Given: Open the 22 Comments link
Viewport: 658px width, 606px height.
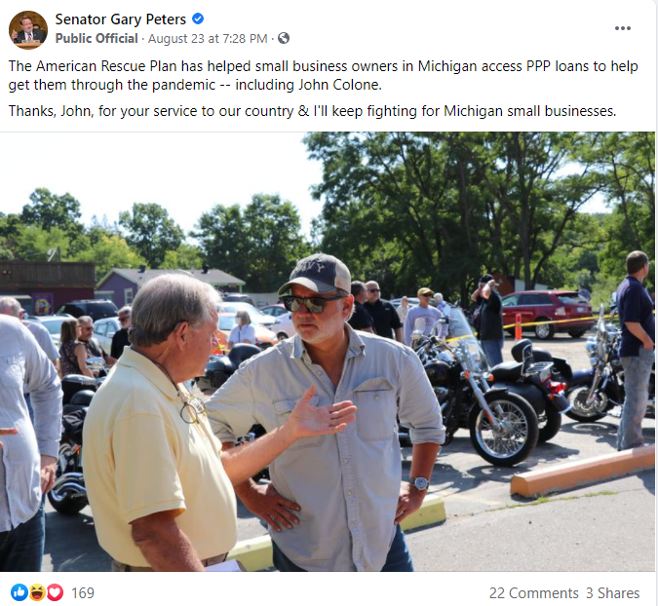Looking at the screenshot, I should tap(534, 593).
